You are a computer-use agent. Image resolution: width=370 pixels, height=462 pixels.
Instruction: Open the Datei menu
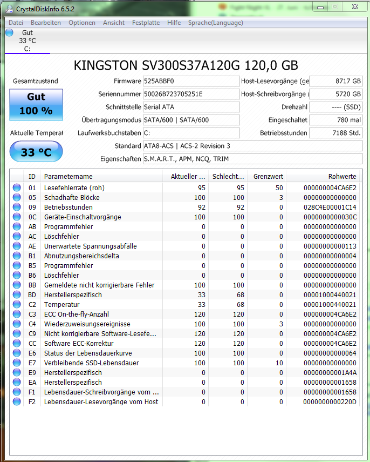[x=16, y=23]
